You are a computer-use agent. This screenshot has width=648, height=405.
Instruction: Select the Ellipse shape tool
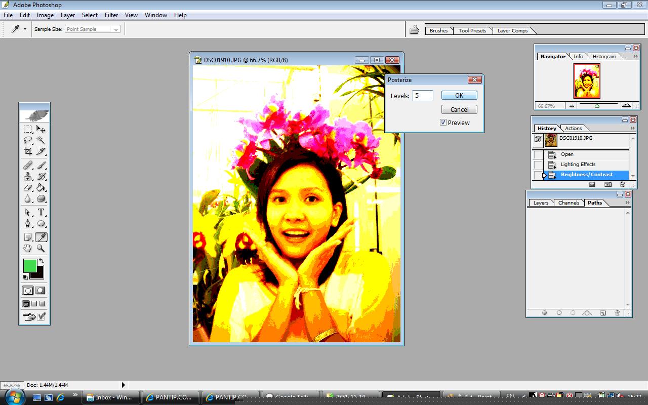(41, 224)
